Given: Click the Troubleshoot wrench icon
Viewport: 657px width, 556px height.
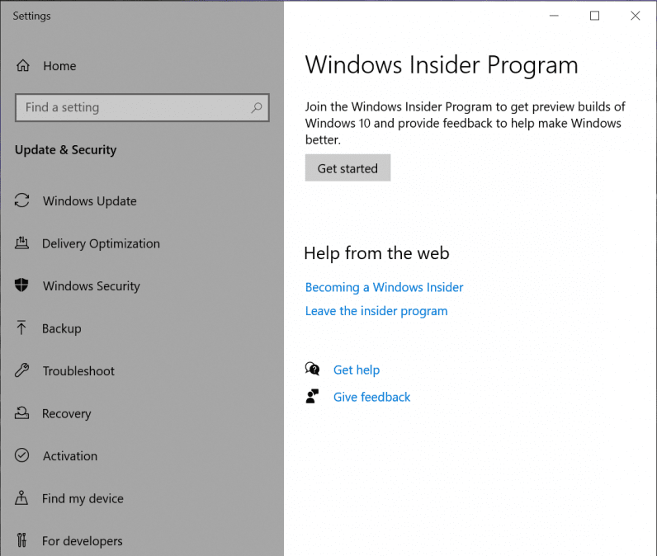Looking at the screenshot, I should click(21, 370).
